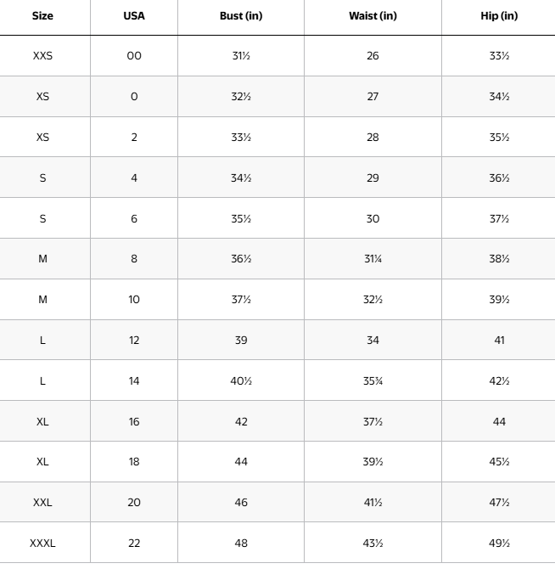Click USA size 14 cell

[x=134, y=381]
